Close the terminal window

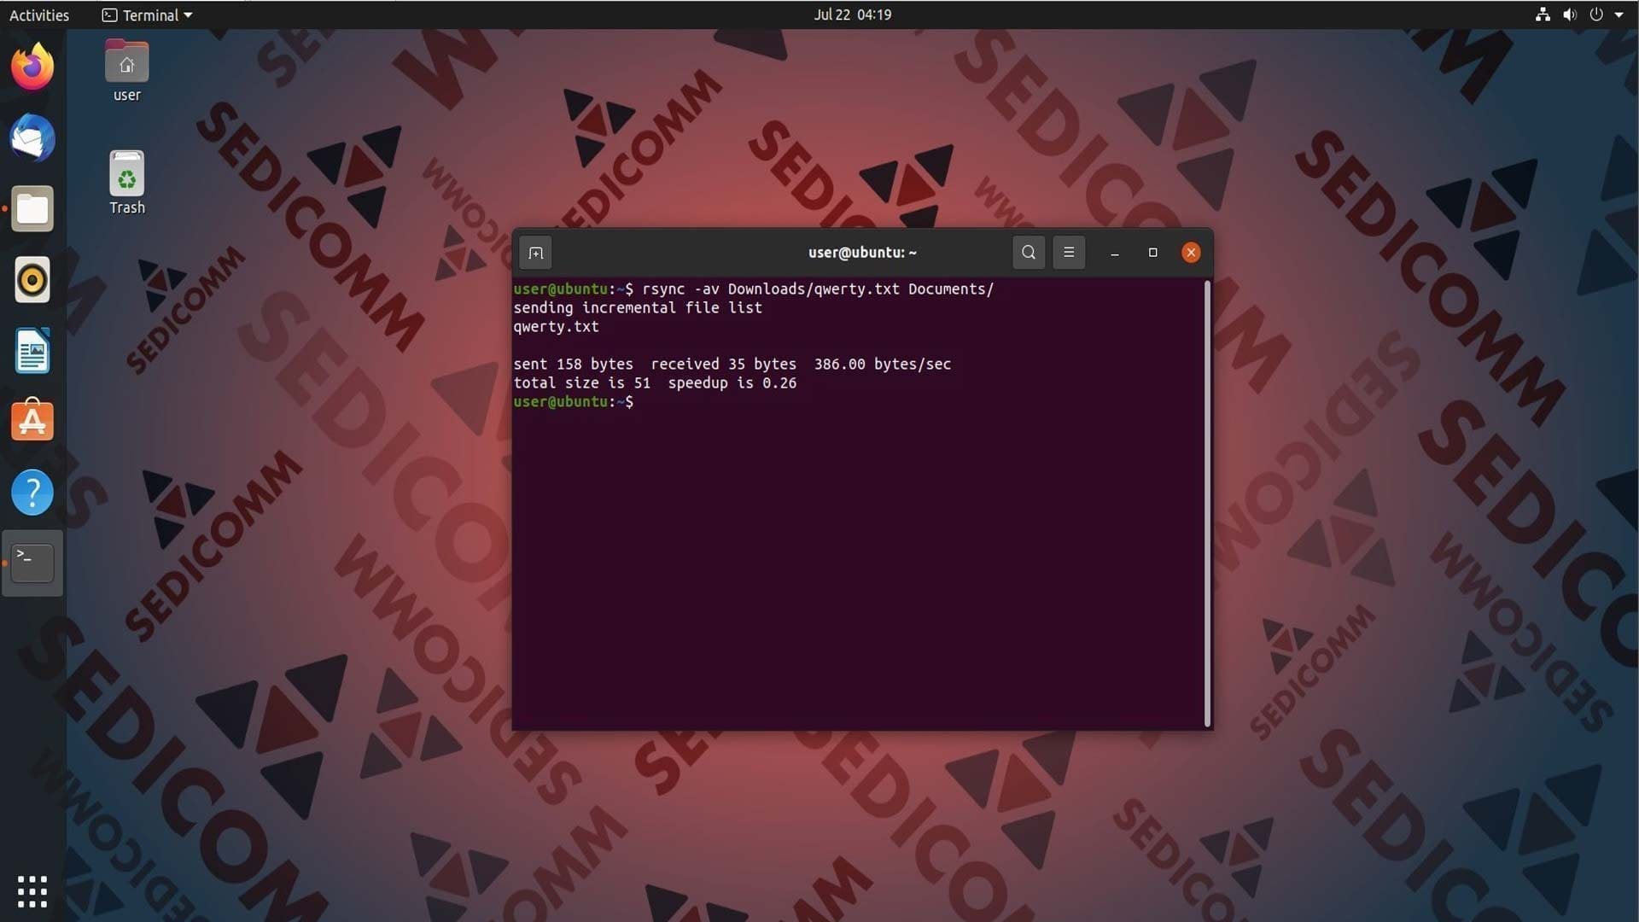pyautogui.click(x=1191, y=253)
